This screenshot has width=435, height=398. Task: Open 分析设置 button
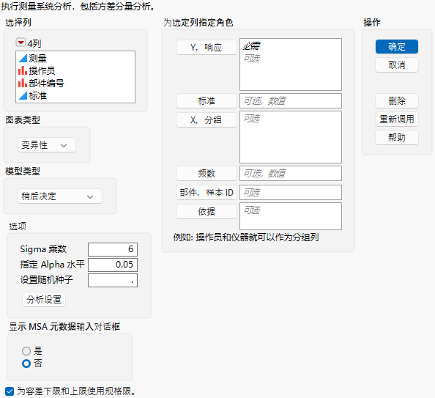(x=44, y=299)
